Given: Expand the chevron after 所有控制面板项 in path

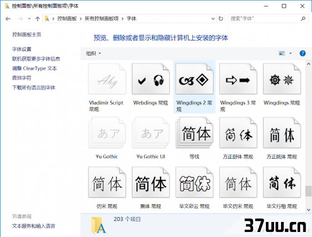Looking at the screenshot, I should click(x=123, y=19).
